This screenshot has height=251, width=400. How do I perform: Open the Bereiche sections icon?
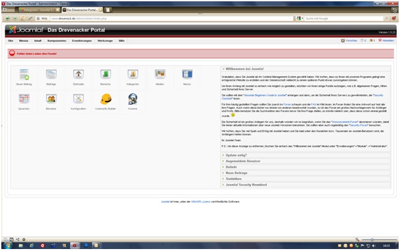pos(105,77)
